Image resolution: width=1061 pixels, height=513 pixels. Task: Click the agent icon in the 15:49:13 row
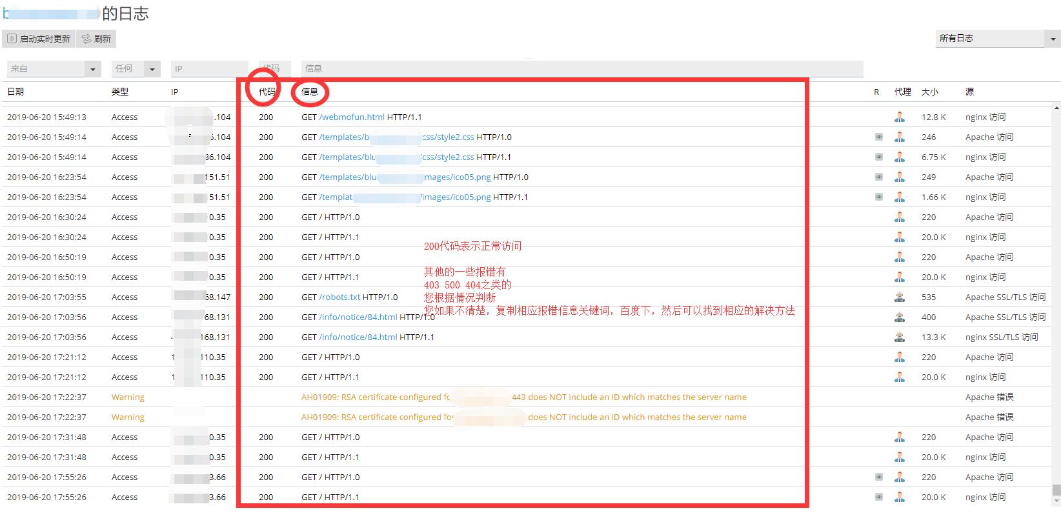click(x=900, y=117)
